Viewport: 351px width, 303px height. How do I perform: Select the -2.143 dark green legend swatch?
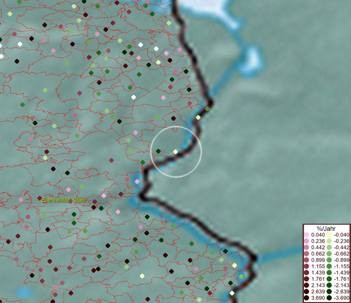329,285
